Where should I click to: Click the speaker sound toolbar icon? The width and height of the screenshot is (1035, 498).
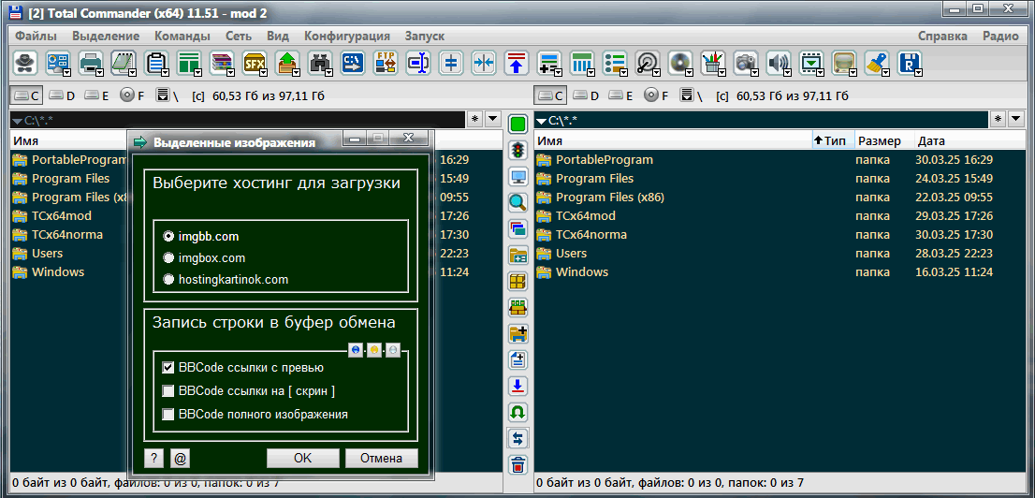click(x=779, y=63)
